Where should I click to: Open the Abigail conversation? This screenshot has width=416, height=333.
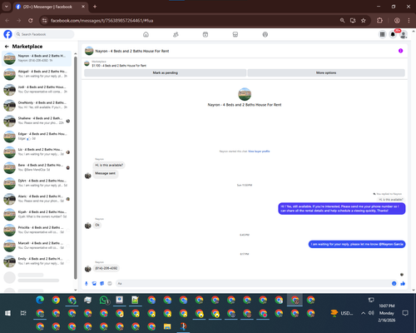pos(37,74)
